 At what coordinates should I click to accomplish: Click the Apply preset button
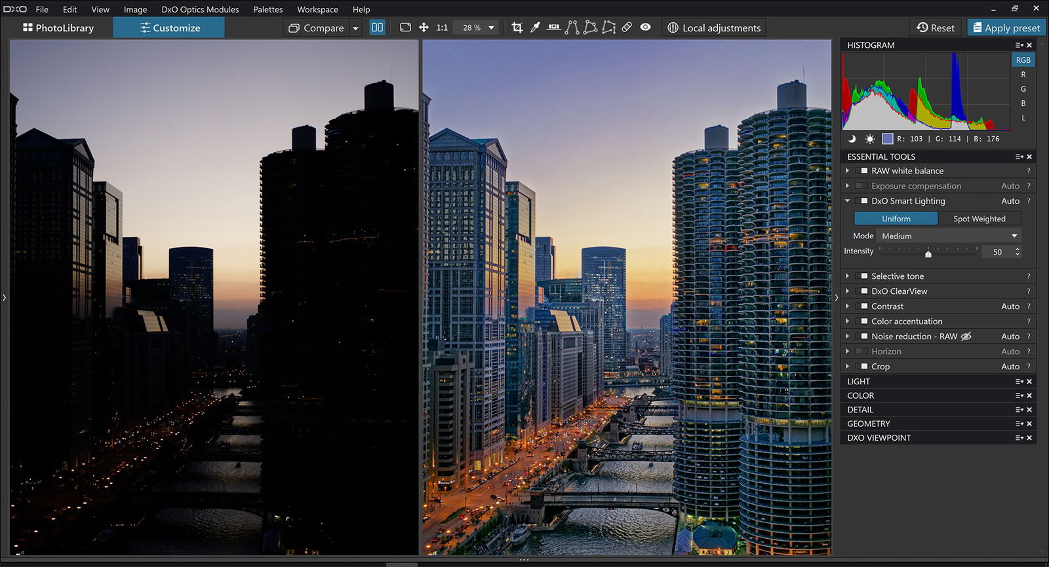click(1006, 27)
